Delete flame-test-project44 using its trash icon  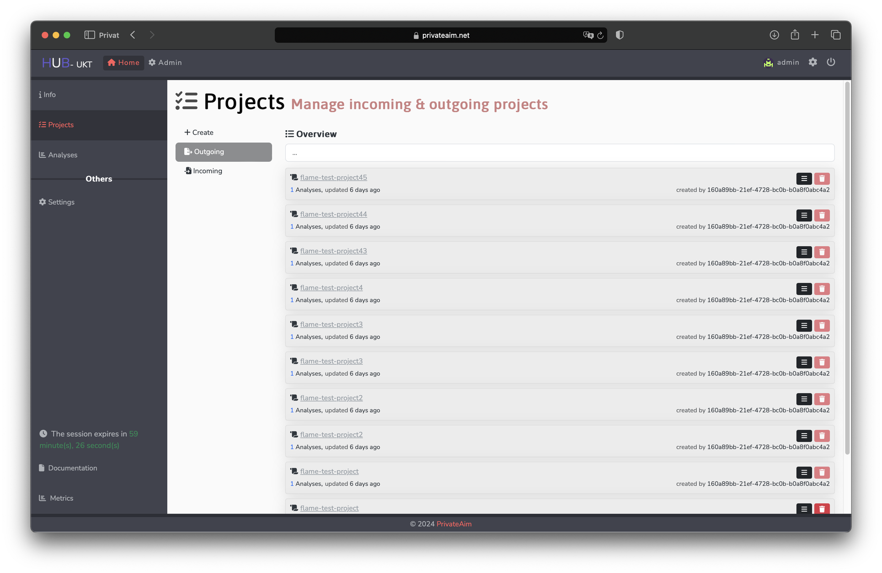point(822,215)
